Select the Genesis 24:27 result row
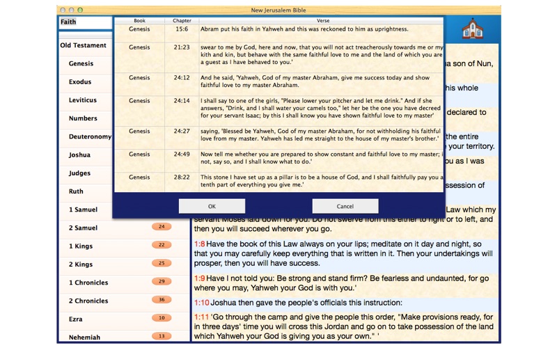 (279, 138)
